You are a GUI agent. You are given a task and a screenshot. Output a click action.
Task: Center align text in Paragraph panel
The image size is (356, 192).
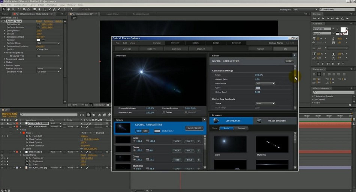(319, 74)
